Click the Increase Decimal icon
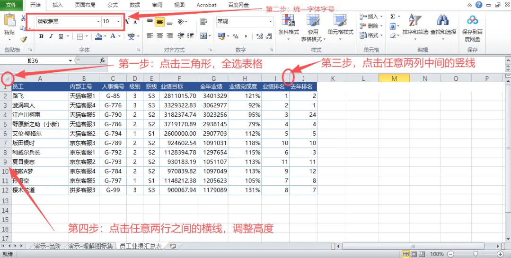The width and height of the screenshot is (511, 258). tap(259, 36)
